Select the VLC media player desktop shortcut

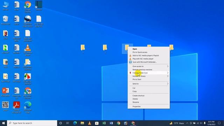coord(28,50)
